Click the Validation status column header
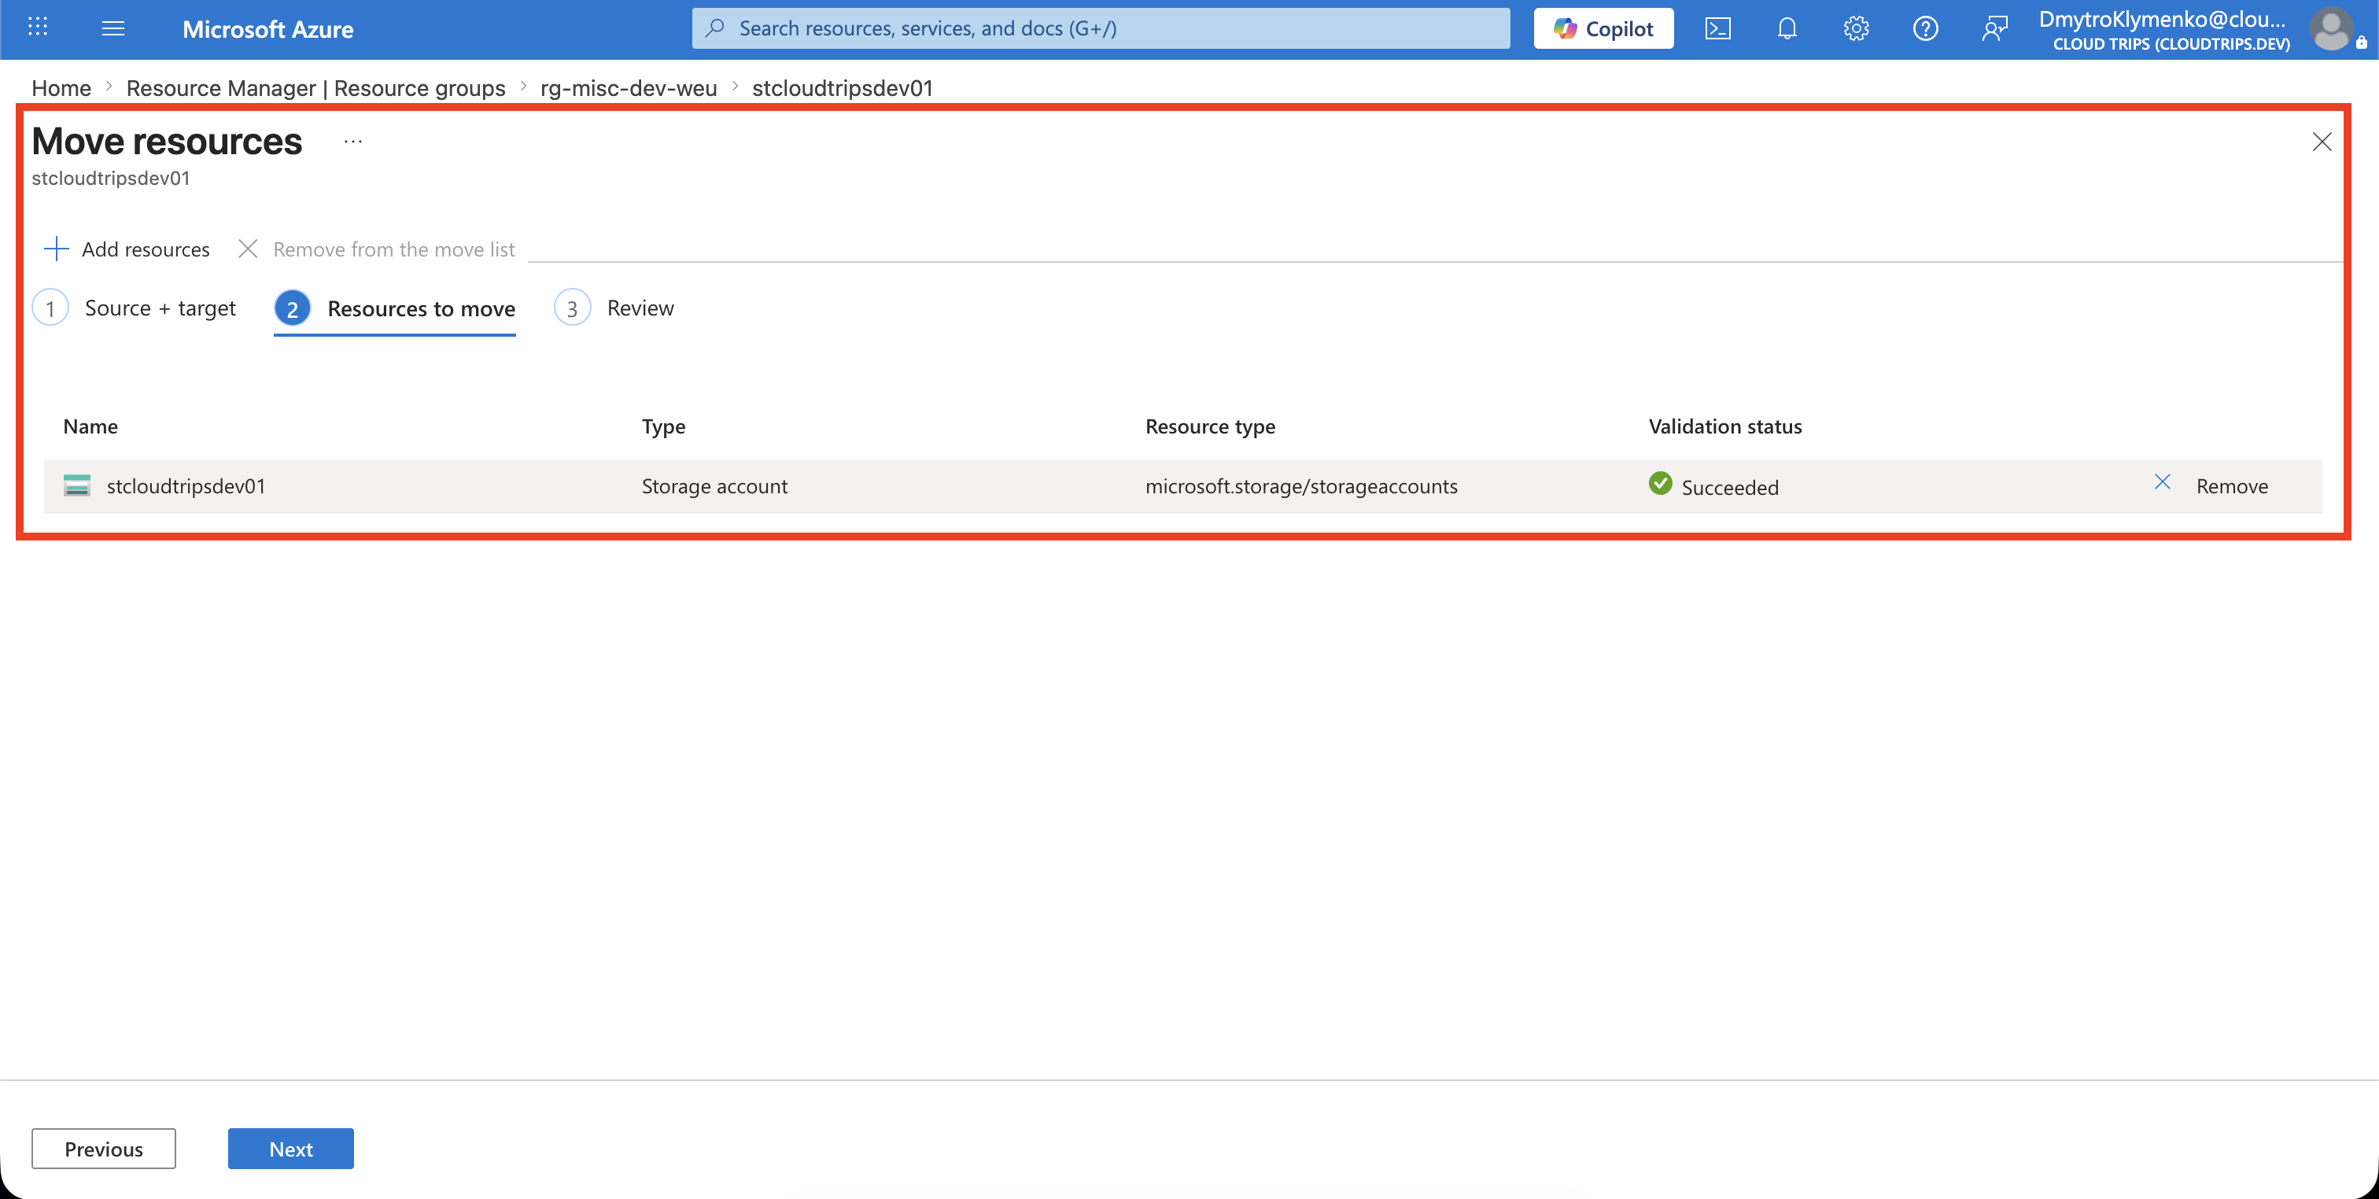 click(1725, 426)
